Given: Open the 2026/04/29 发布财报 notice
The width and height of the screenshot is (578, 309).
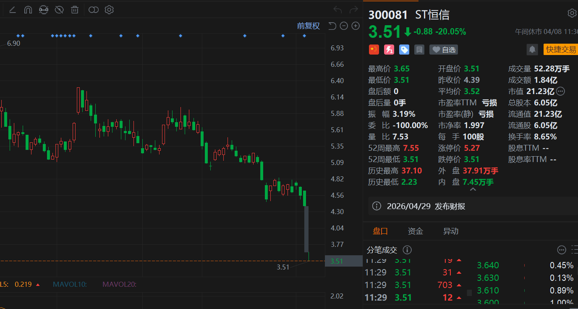Looking at the screenshot, I should [426, 206].
